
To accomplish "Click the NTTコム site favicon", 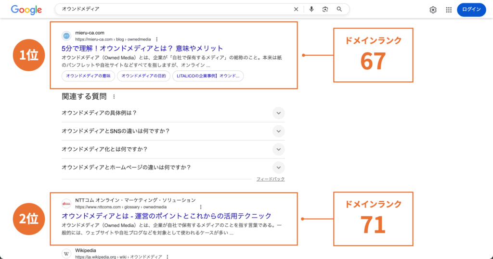I will point(66,203).
